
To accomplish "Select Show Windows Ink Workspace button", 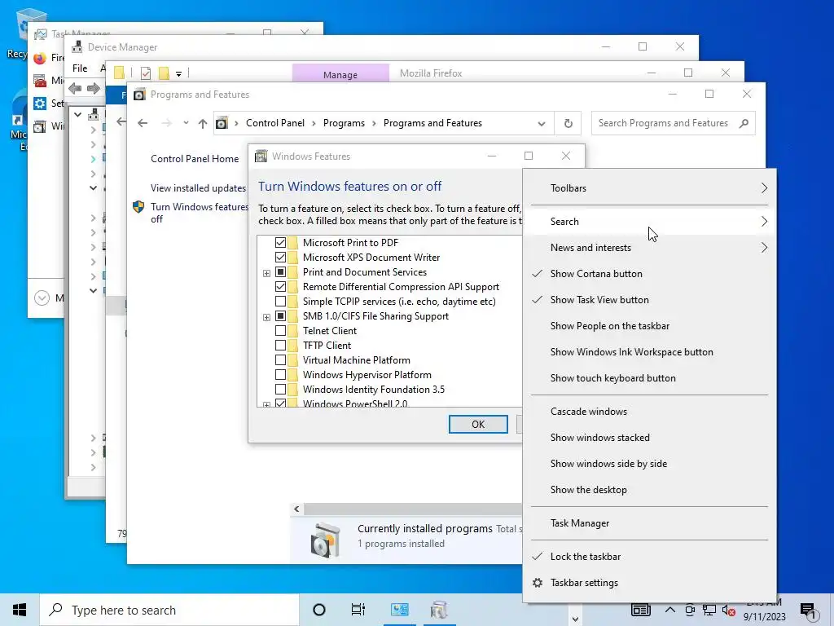I will 649,352.
